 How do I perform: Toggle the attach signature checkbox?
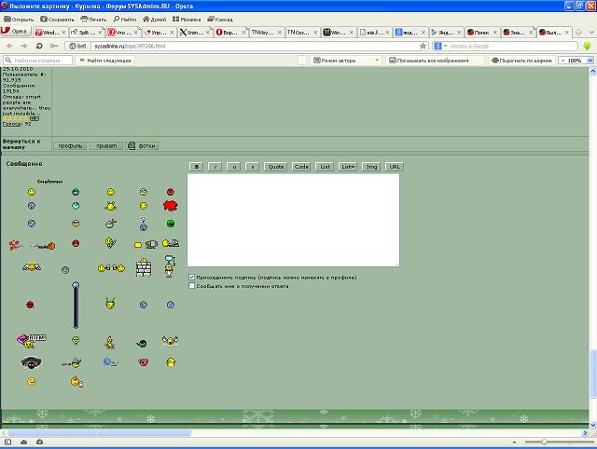192,278
